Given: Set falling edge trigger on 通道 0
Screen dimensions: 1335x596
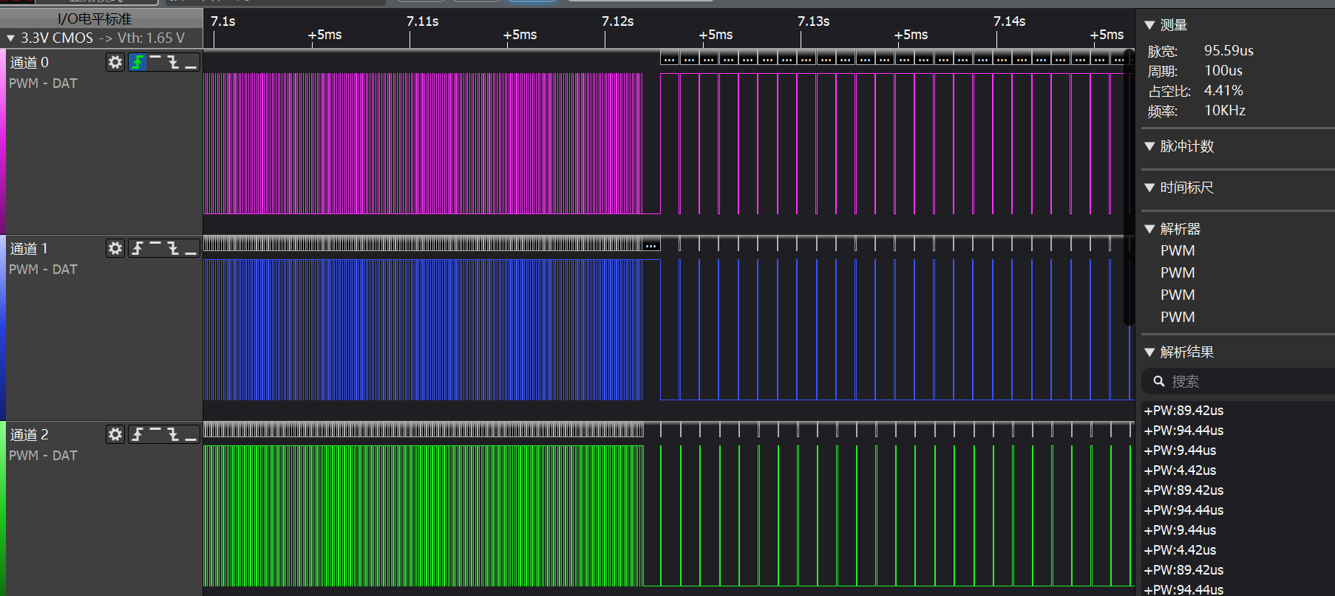Looking at the screenshot, I should 173,62.
